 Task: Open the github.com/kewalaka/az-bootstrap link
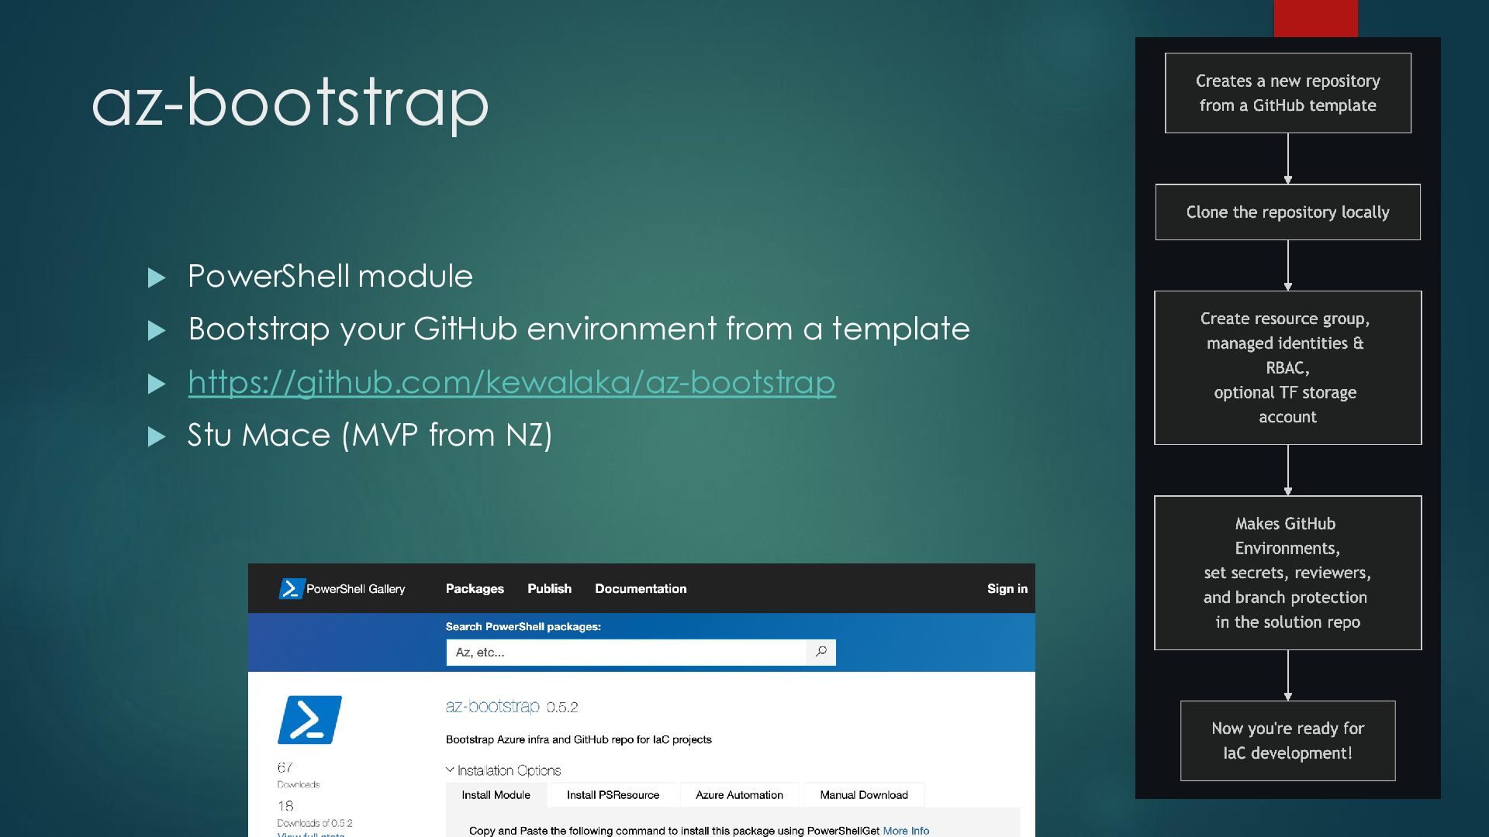click(x=511, y=383)
